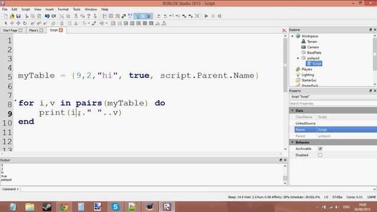Image resolution: width=377 pixels, height=212 pixels.
Task: Open the File menu
Action: tap(5, 9)
